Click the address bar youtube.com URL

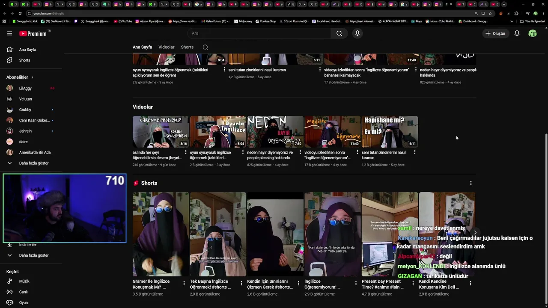tap(49, 13)
